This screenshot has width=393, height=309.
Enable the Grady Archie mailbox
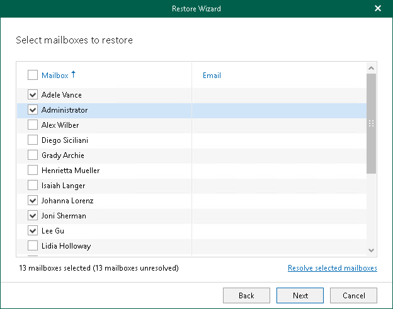point(33,155)
